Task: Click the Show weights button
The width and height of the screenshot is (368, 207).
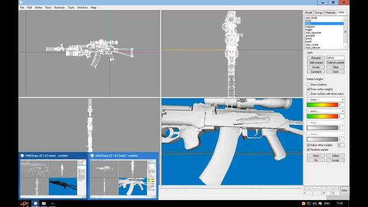Action: click(316, 156)
